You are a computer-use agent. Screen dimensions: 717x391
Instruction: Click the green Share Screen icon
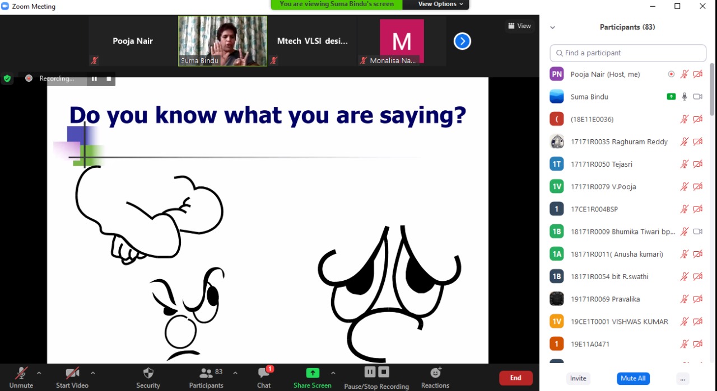(313, 373)
